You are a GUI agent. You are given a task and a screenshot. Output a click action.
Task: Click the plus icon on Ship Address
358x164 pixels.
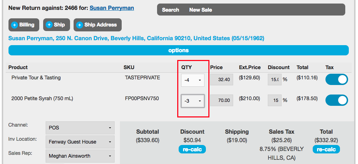(80, 25)
